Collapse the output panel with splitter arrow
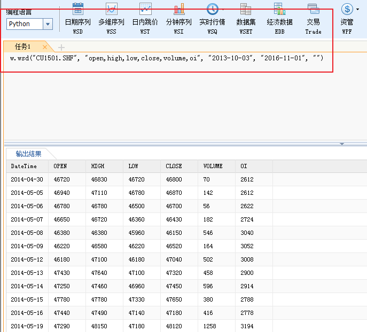 342,144
